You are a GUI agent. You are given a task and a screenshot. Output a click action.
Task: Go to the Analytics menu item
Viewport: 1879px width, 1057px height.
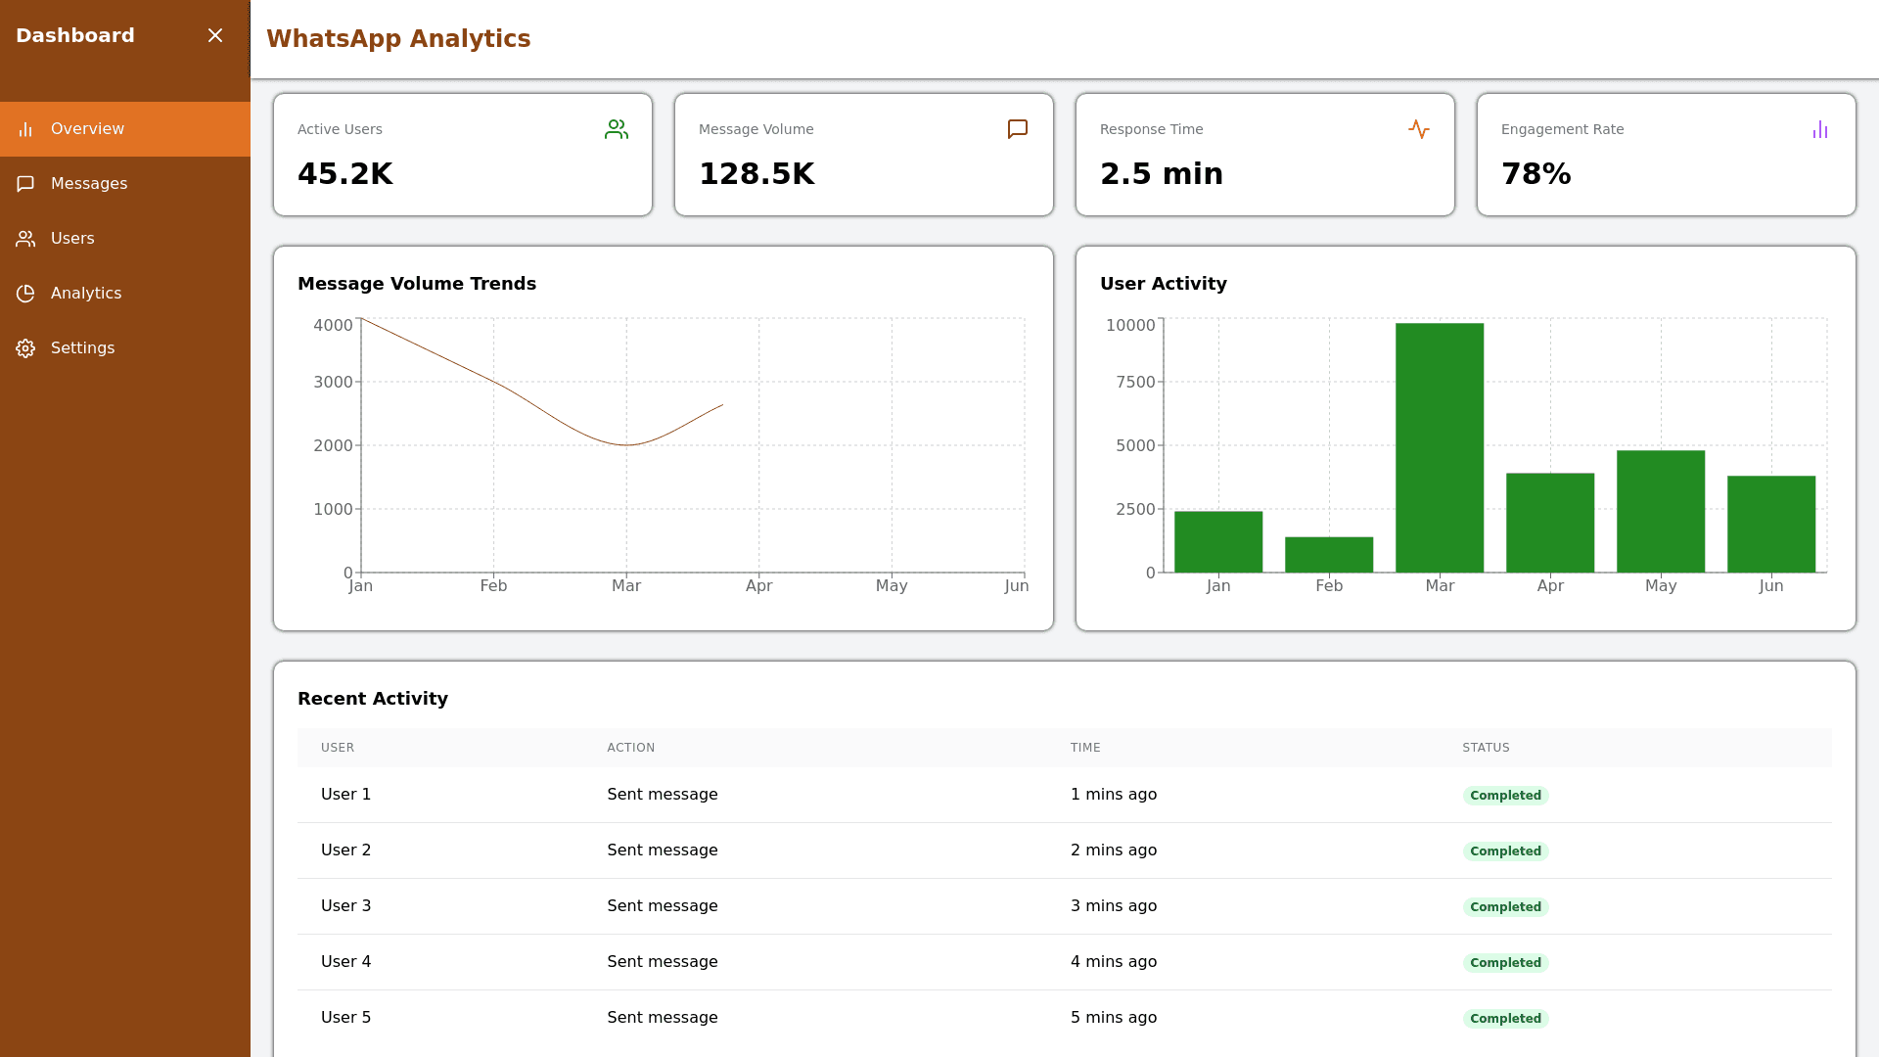(86, 294)
